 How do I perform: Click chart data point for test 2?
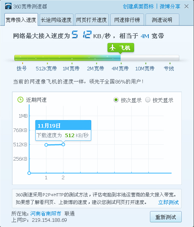(63, 144)
